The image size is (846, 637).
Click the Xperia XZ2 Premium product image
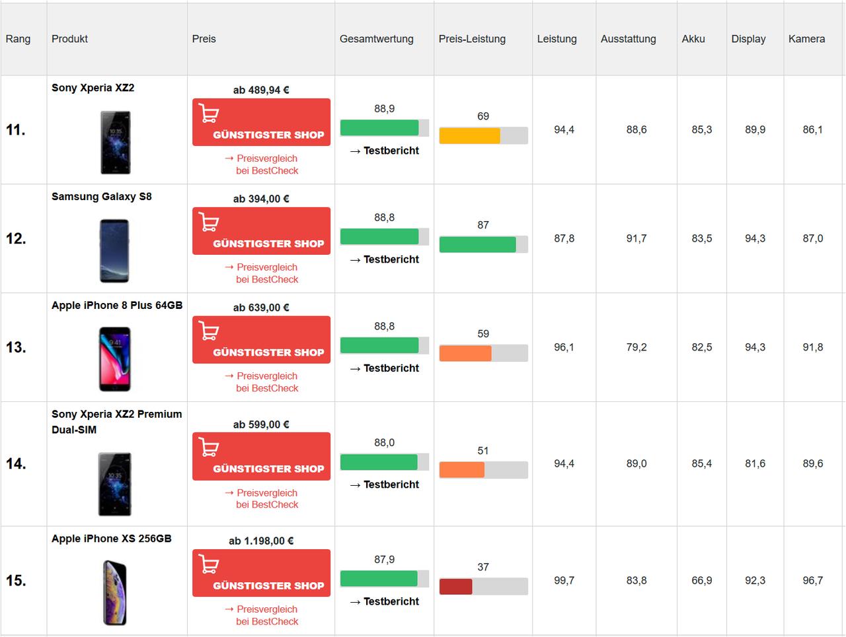pyautogui.click(x=115, y=484)
